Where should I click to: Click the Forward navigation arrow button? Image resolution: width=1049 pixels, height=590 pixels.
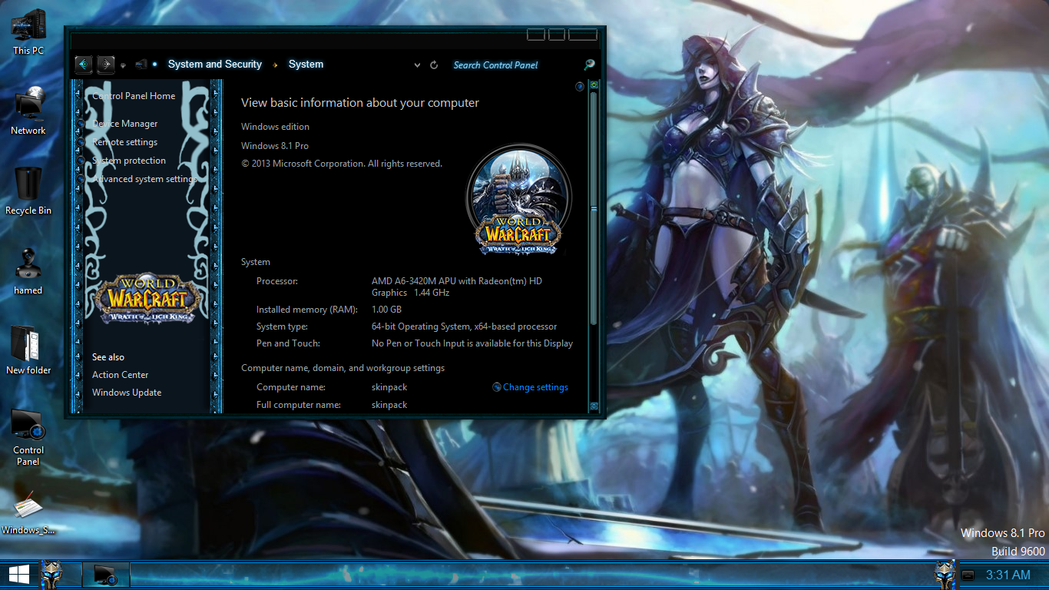tap(106, 65)
